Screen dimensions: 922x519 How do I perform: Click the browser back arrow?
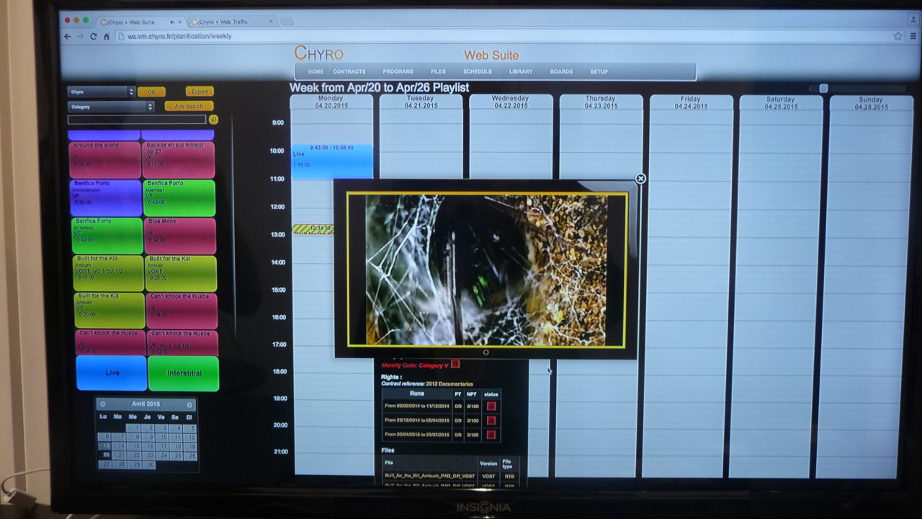point(67,35)
